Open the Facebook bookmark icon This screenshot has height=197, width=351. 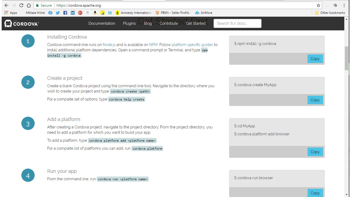pos(65,13)
